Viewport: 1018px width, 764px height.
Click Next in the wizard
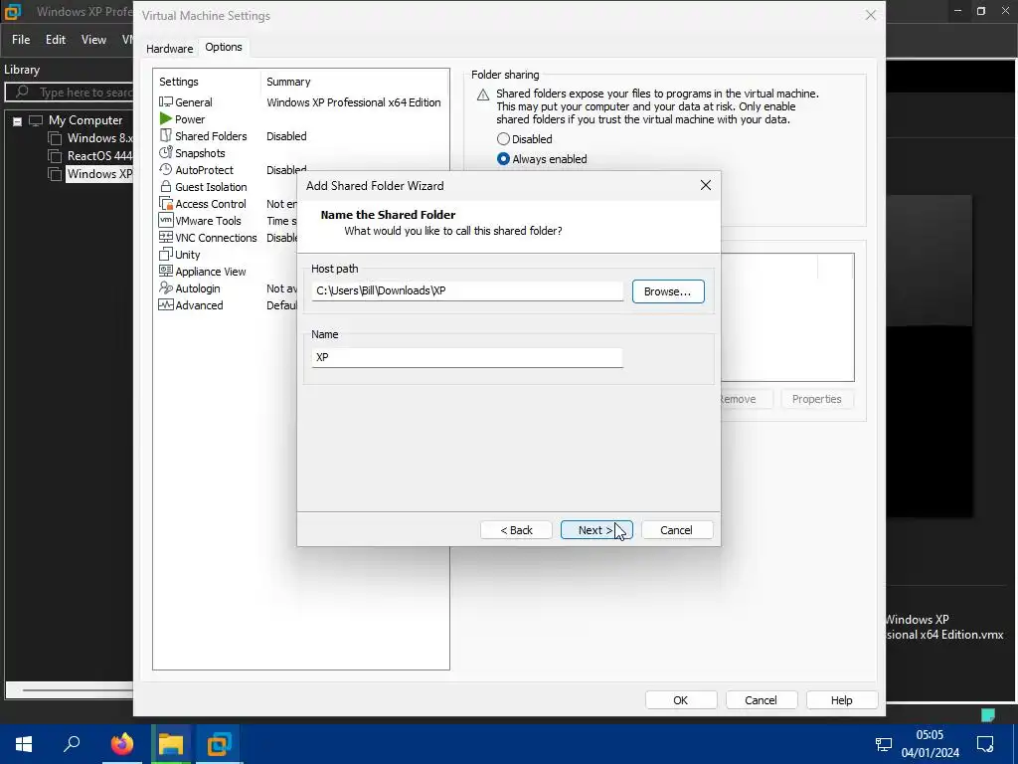coord(596,530)
